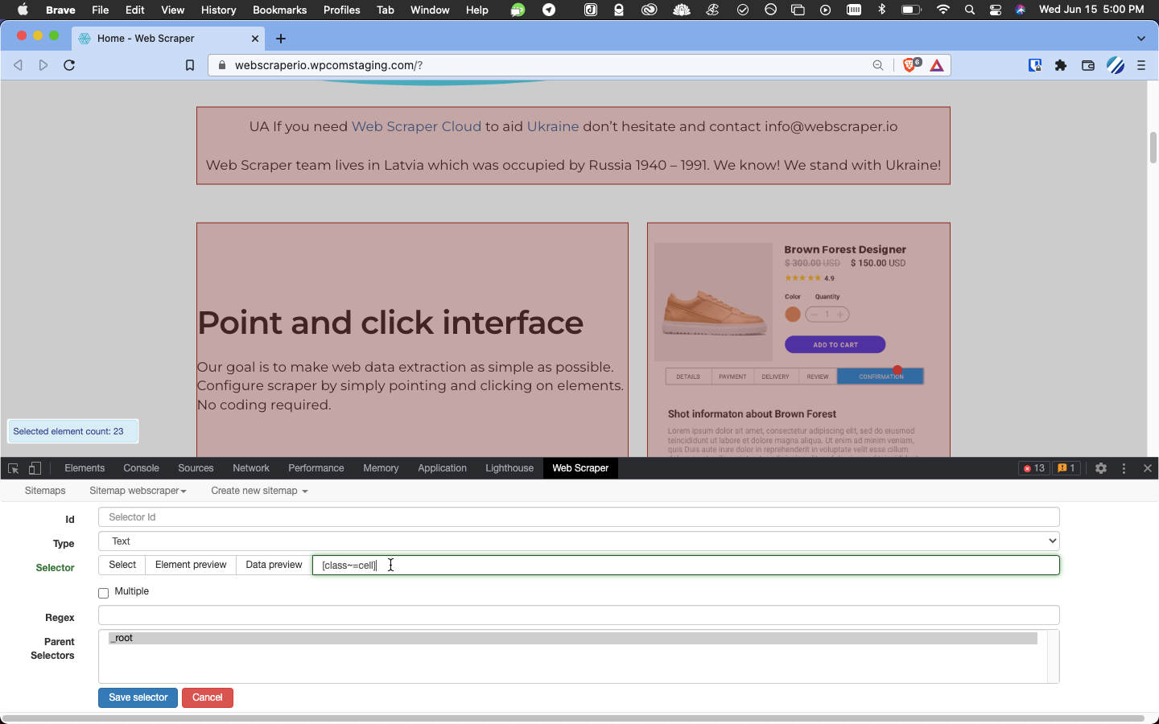The width and height of the screenshot is (1159, 724).
Task: Open the browser extensions puzzle icon
Action: [1061, 65]
